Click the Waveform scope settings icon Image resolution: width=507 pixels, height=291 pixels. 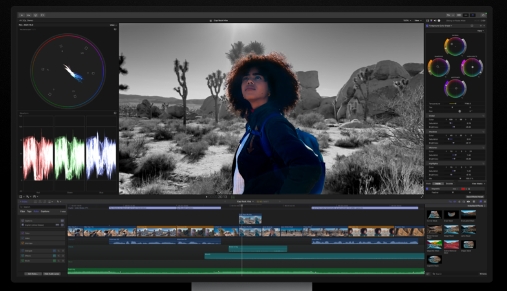point(115,113)
